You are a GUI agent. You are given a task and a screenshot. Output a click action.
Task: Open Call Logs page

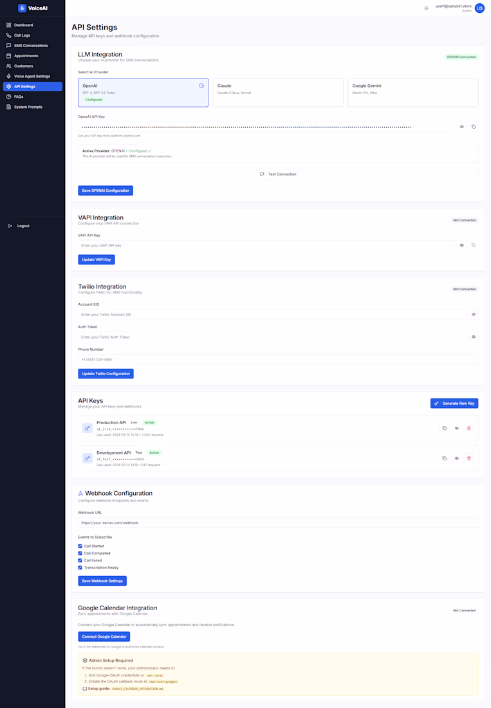tap(32, 35)
